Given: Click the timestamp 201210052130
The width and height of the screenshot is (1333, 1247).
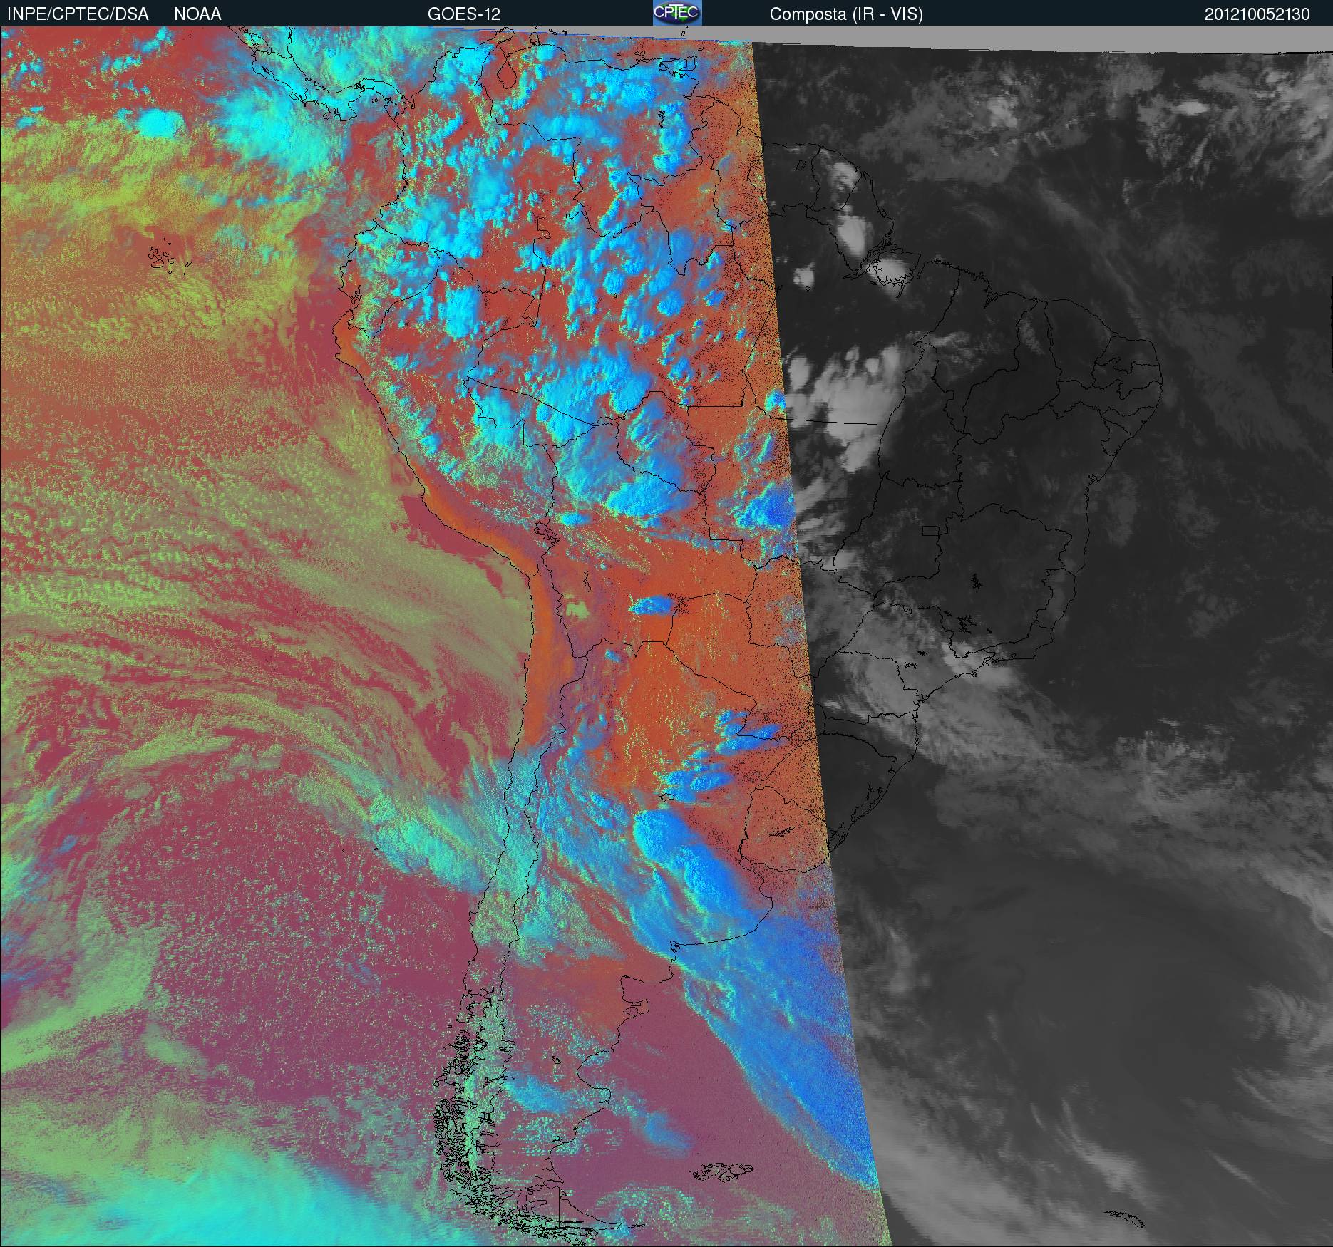Looking at the screenshot, I should [x=1257, y=14].
